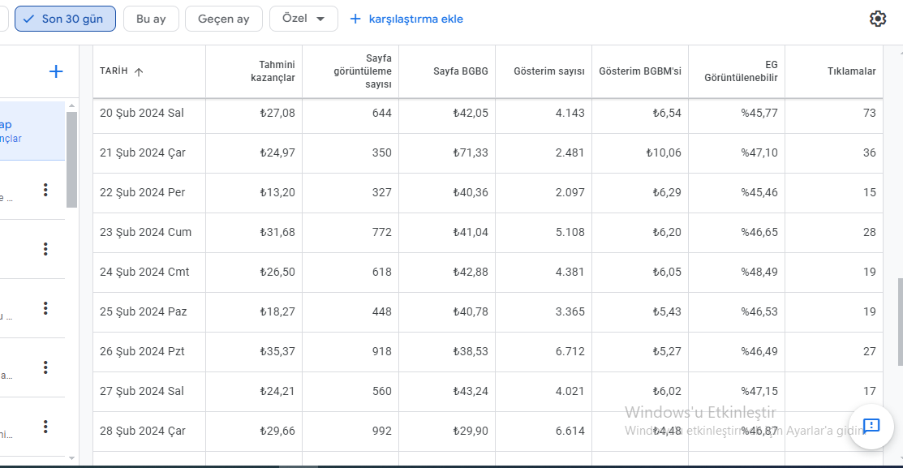Select the Bu ay date range
This screenshot has height=468, width=903.
point(151,19)
